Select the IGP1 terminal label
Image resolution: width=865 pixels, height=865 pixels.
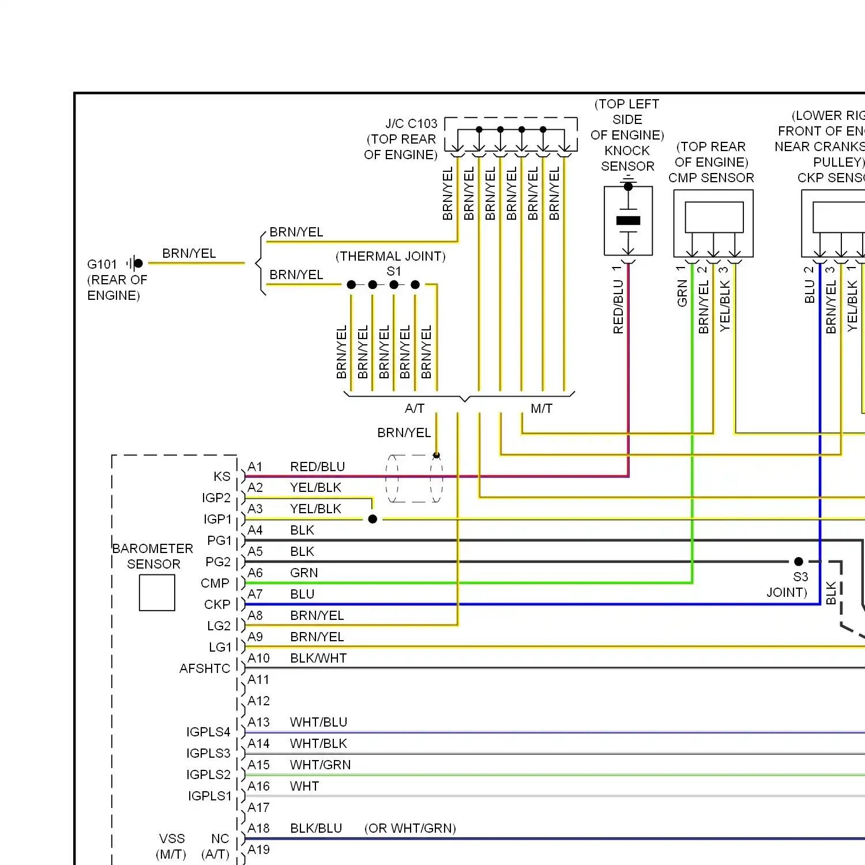(217, 519)
